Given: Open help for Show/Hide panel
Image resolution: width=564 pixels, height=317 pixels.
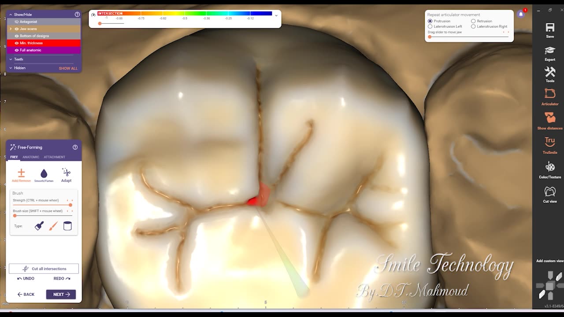Looking at the screenshot, I should 77,15.
